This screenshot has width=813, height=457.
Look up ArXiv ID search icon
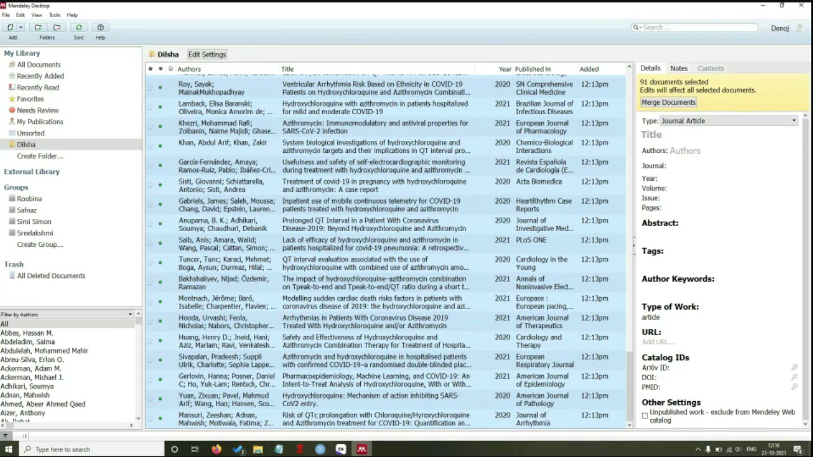pos(794,368)
